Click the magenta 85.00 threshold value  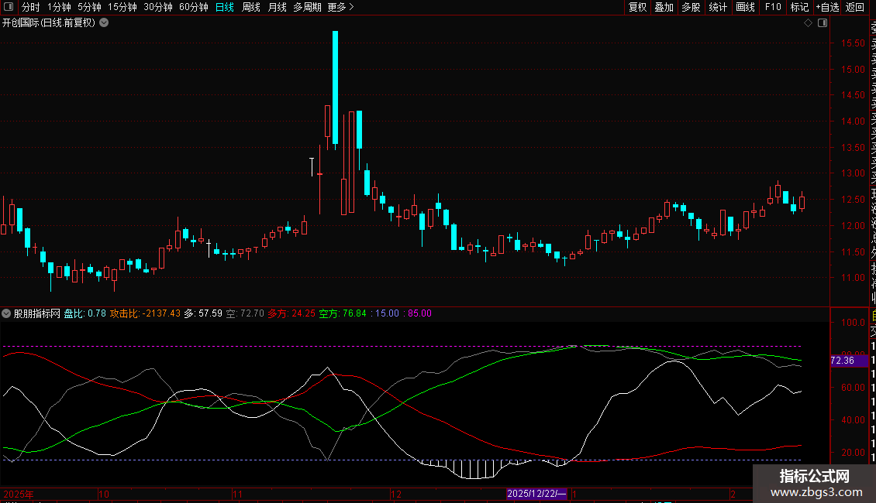click(x=419, y=313)
